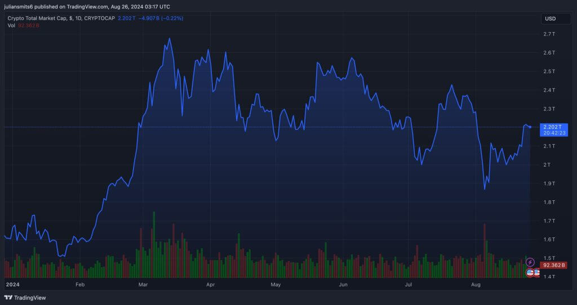This screenshot has height=305, width=577.
Task: Click the '2.4 T' price axis label
Action: 549,90
